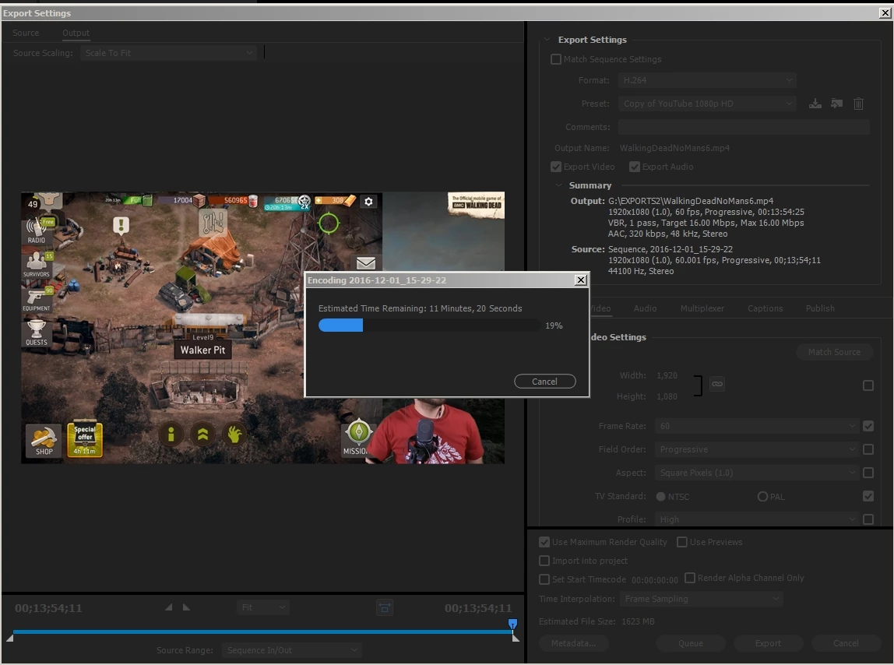Viewport: 894px width, 665px height.
Task: Toggle Match Sequence Settings checkbox
Action: (x=556, y=59)
